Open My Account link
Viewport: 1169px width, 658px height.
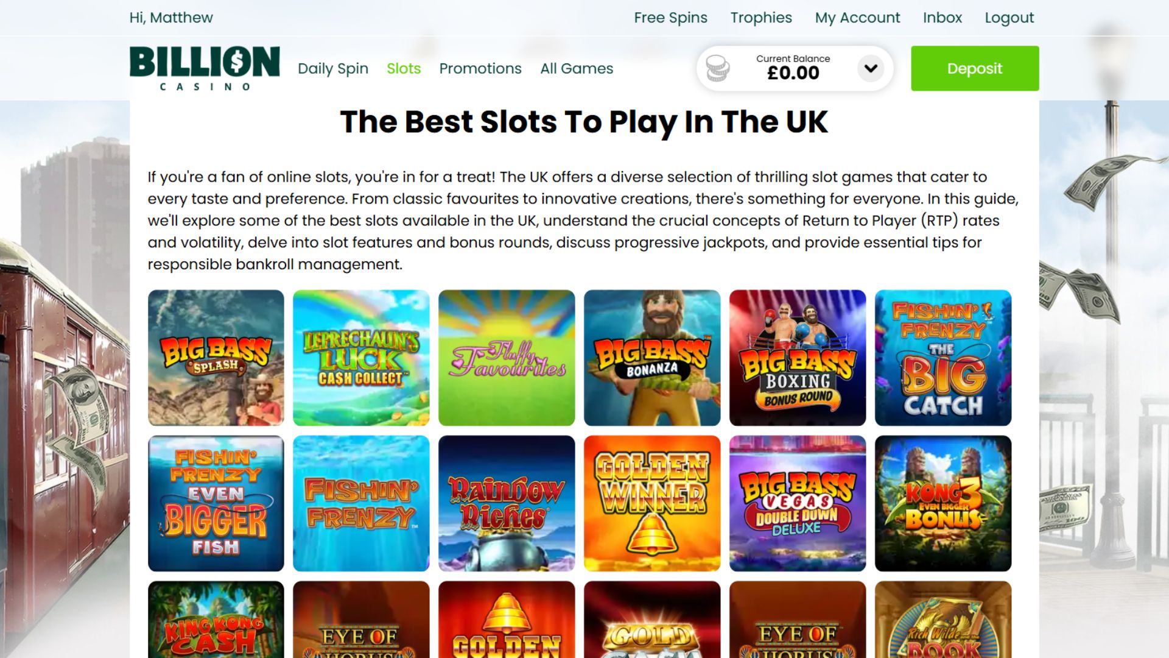[x=857, y=18]
